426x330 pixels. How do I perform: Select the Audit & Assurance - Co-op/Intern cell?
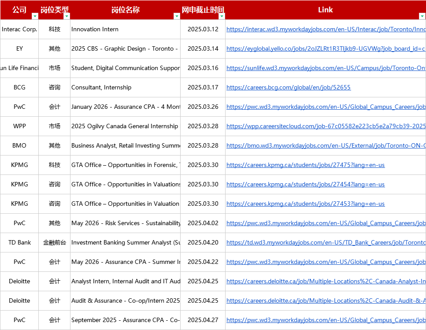coord(125,300)
